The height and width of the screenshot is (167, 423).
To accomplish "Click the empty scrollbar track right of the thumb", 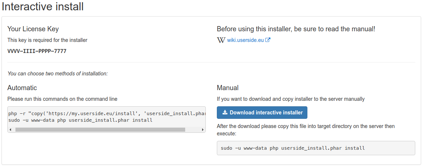I will tap(193, 129).
